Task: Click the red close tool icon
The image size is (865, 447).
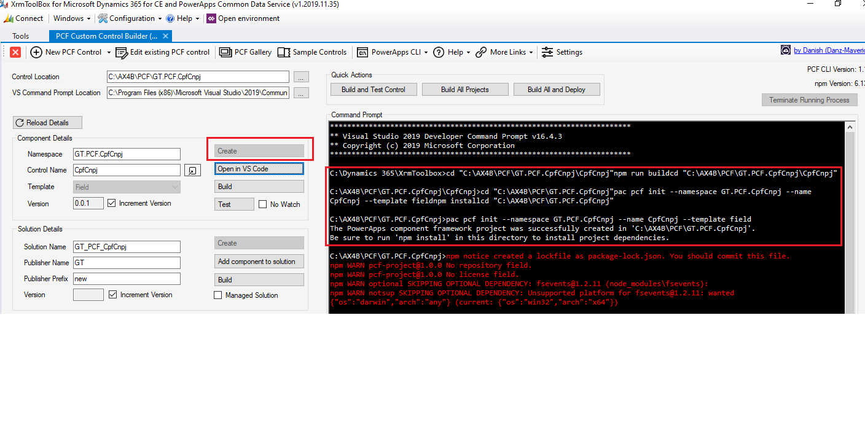Action: [x=15, y=52]
